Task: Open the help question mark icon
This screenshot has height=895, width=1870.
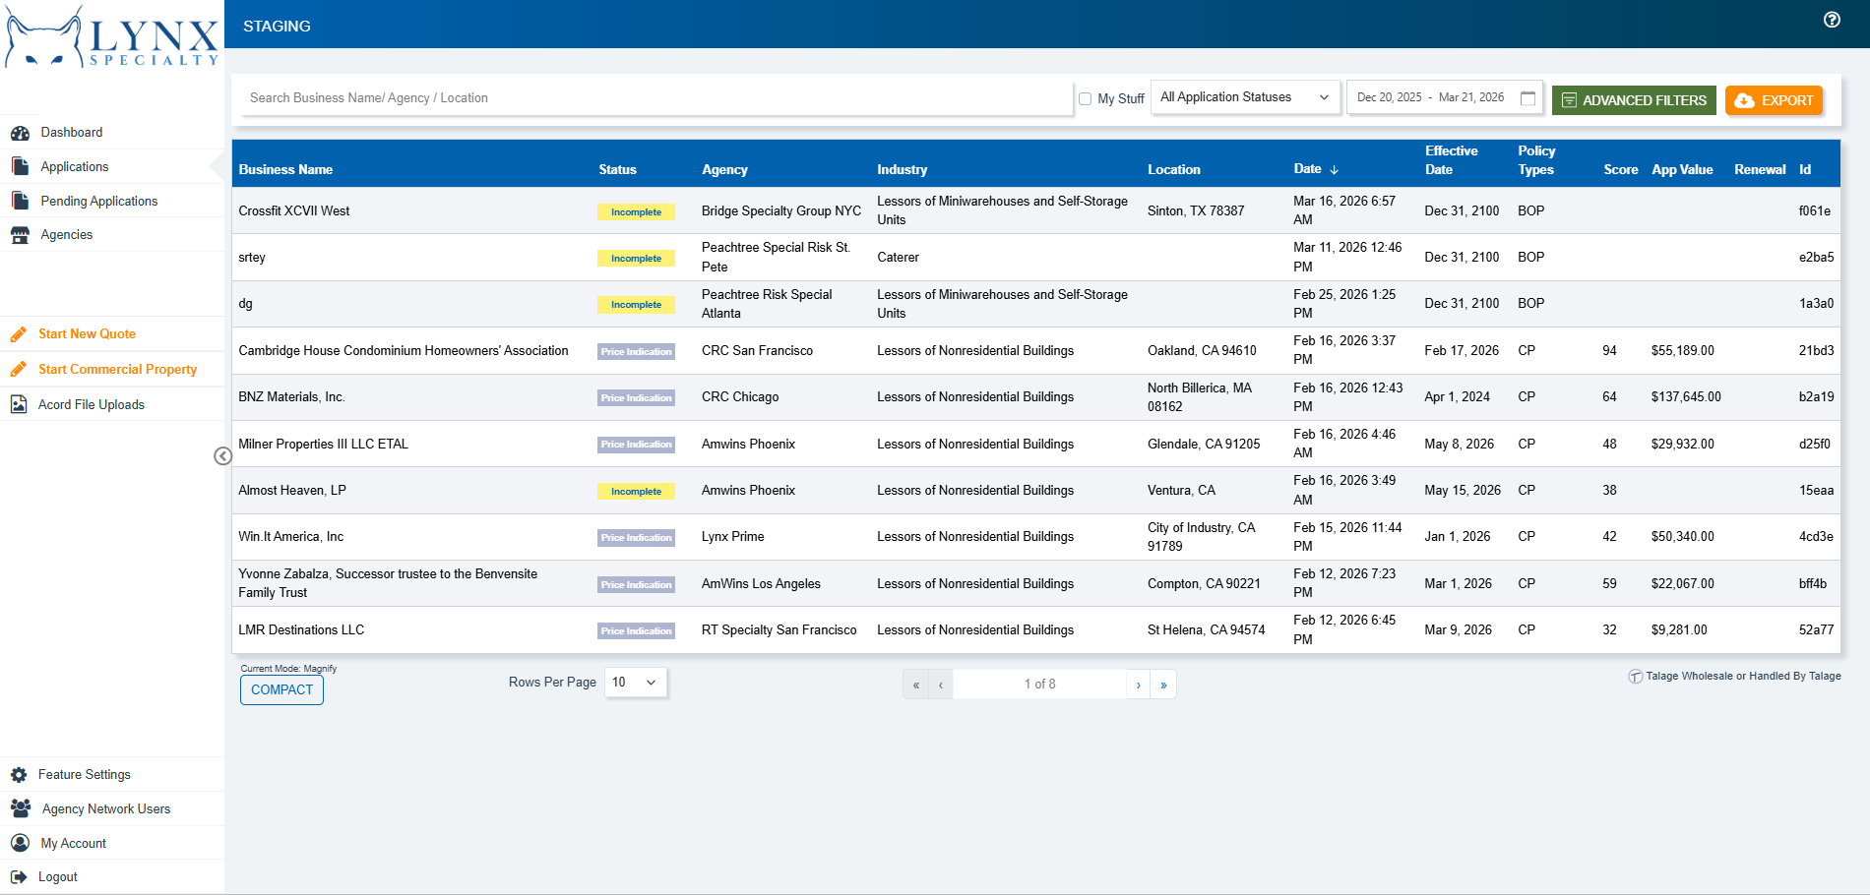Action: pos(1832,20)
